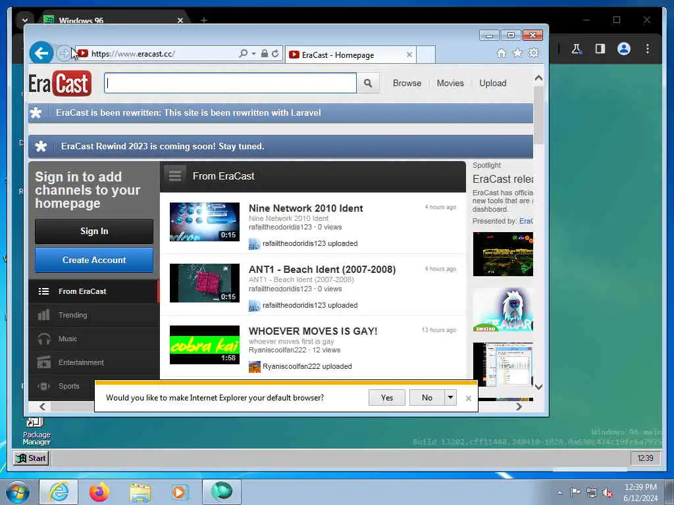
Task: Click horizontal scrollbar left arrow
Action: pos(42,406)
